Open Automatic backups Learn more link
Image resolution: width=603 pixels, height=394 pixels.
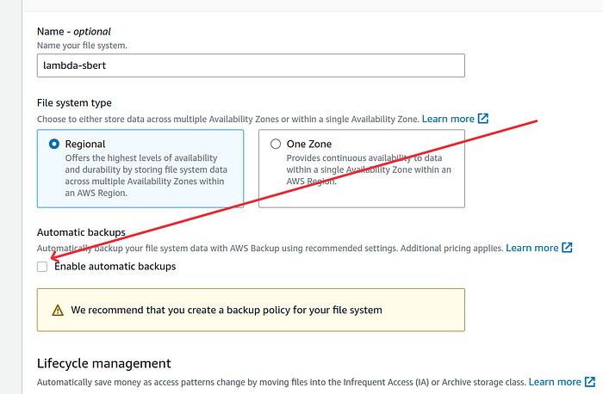click(x=532, y=248)
